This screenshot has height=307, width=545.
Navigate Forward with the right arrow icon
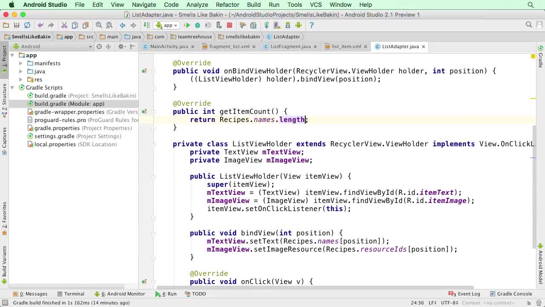[133, 25]
